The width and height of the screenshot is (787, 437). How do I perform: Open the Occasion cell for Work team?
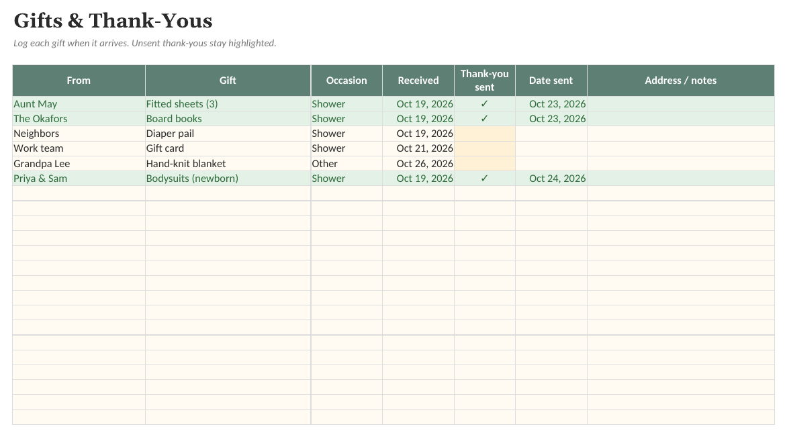point(346,148)
